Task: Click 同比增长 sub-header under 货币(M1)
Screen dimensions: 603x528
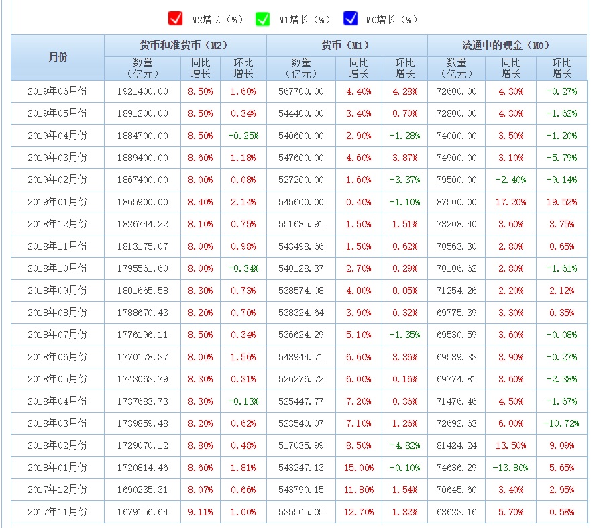Action: pyautogui.click(x=359, y=68)
